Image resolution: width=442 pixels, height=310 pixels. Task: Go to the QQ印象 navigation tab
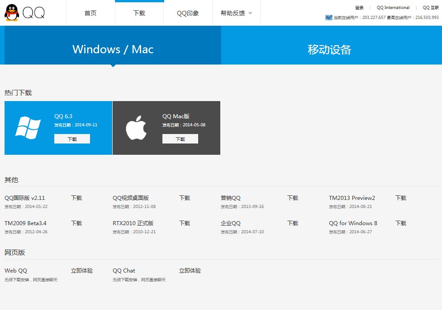188,13
